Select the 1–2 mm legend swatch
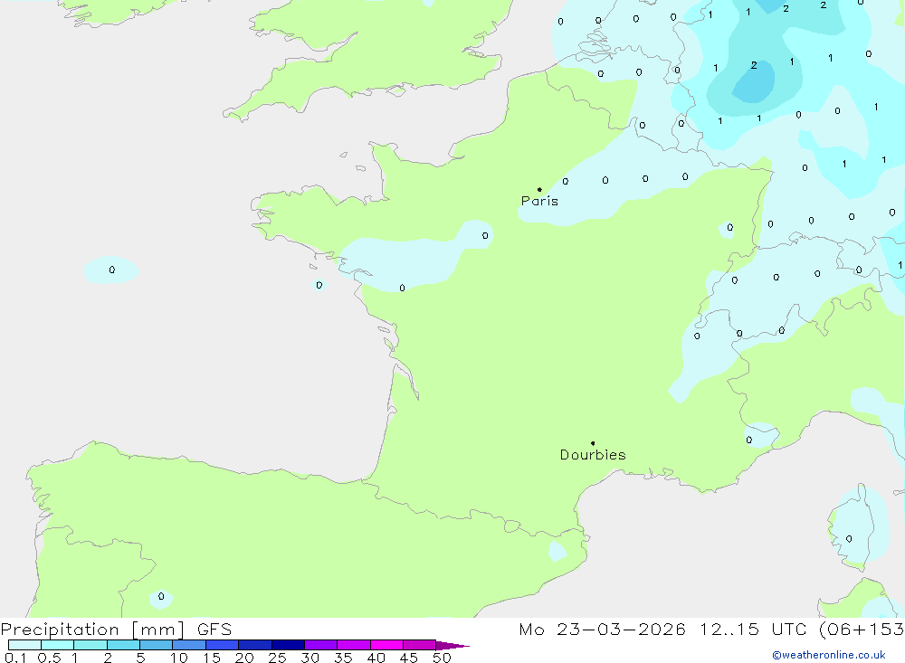The width and height of the screenshot is (905, 663). 90,645
